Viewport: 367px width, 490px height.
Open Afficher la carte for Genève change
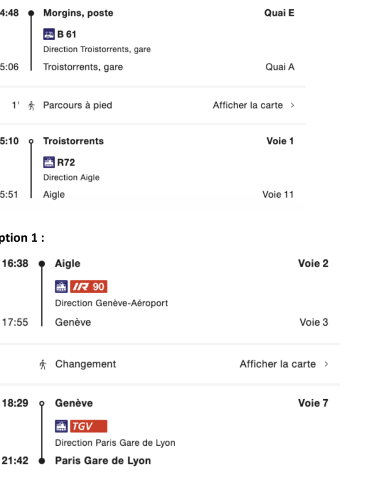[278, 364]
